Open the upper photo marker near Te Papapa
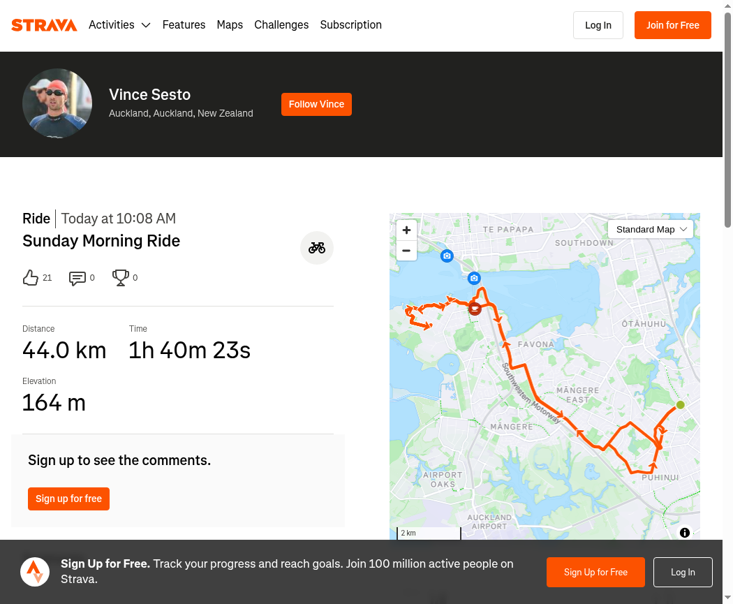 (x=447, y=256)
